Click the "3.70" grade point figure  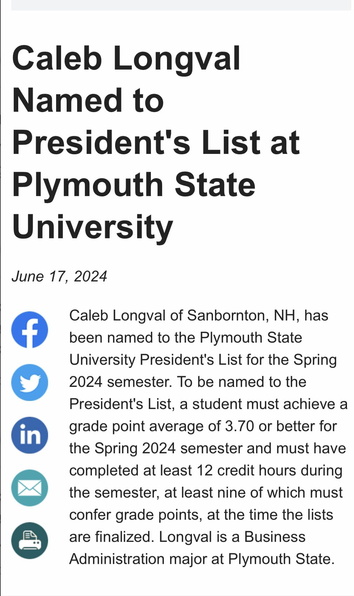click(x=239, y=426)
